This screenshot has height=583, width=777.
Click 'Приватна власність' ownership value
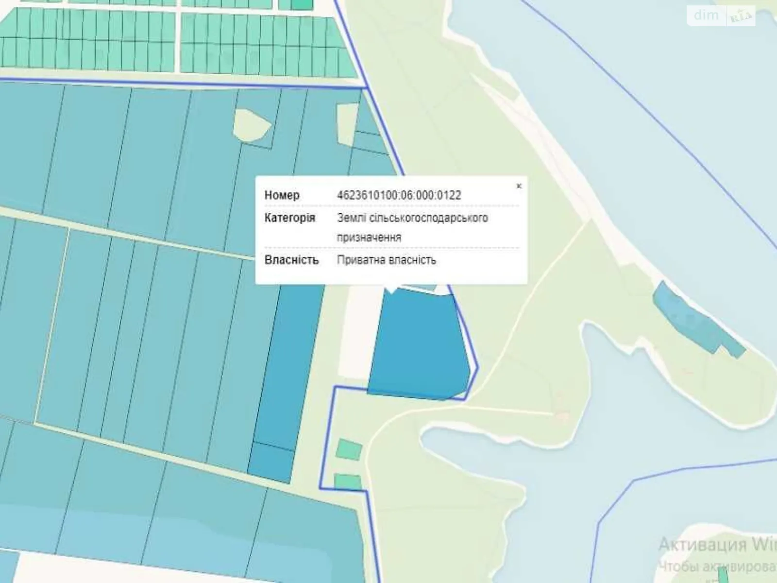point(387,260)
